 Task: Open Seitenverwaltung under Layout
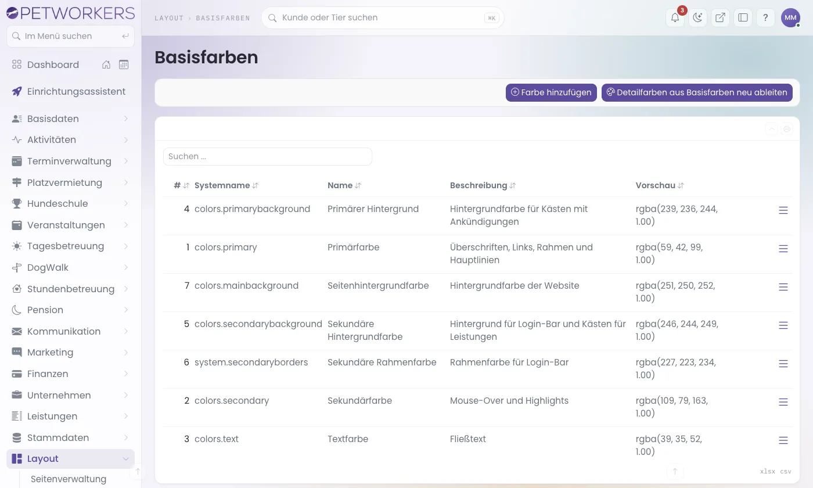pyautogui.click(x=69, y=479)
